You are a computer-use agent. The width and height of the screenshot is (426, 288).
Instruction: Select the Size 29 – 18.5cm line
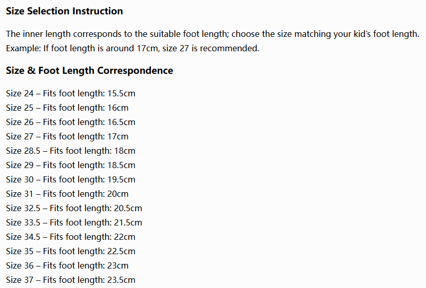point(71,166)
